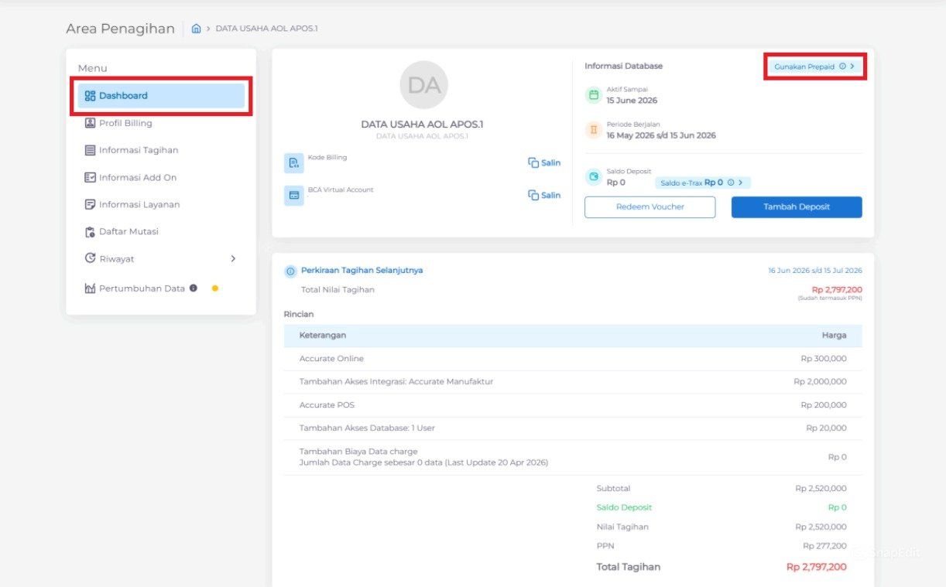Click the Aktif Sampai 15 June 2026 date
The height and width of the screenshot is (587, 946).
[x=632, y=101]
